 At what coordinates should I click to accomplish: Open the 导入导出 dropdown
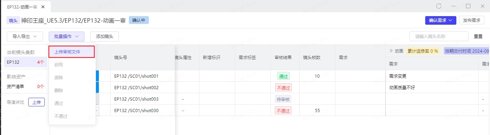point(25,37)
